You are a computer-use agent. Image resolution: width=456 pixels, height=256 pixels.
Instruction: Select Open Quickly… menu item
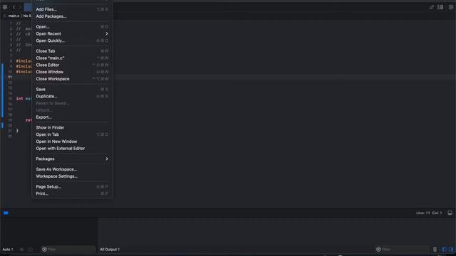[x=72, y=41]
